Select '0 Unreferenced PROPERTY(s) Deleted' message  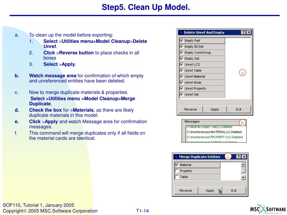(x=214, y=137)
